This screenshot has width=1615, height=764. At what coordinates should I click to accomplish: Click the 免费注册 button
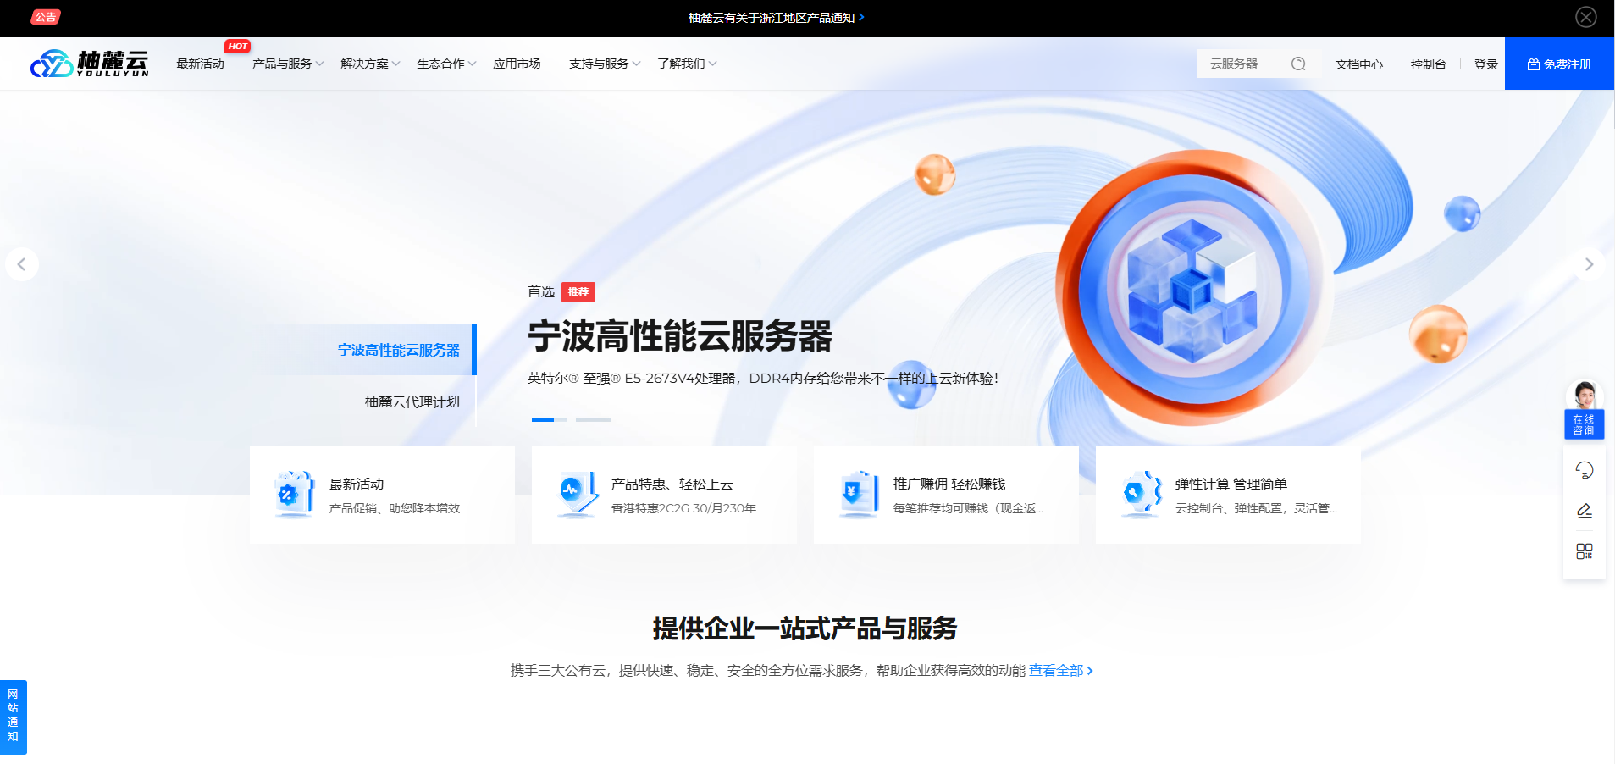[1559, 64]
